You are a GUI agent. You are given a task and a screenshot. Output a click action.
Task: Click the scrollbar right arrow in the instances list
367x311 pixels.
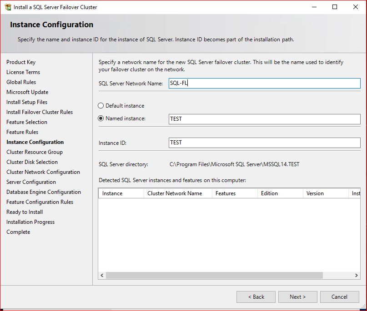(356, 276)
